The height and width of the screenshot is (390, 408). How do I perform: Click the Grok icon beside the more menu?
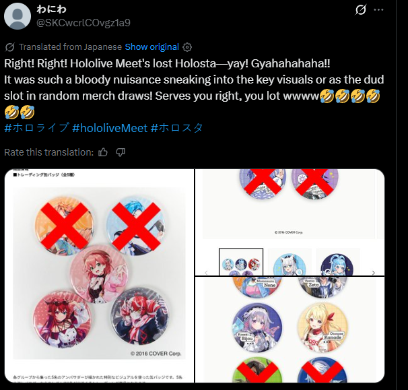coord(361,10)
